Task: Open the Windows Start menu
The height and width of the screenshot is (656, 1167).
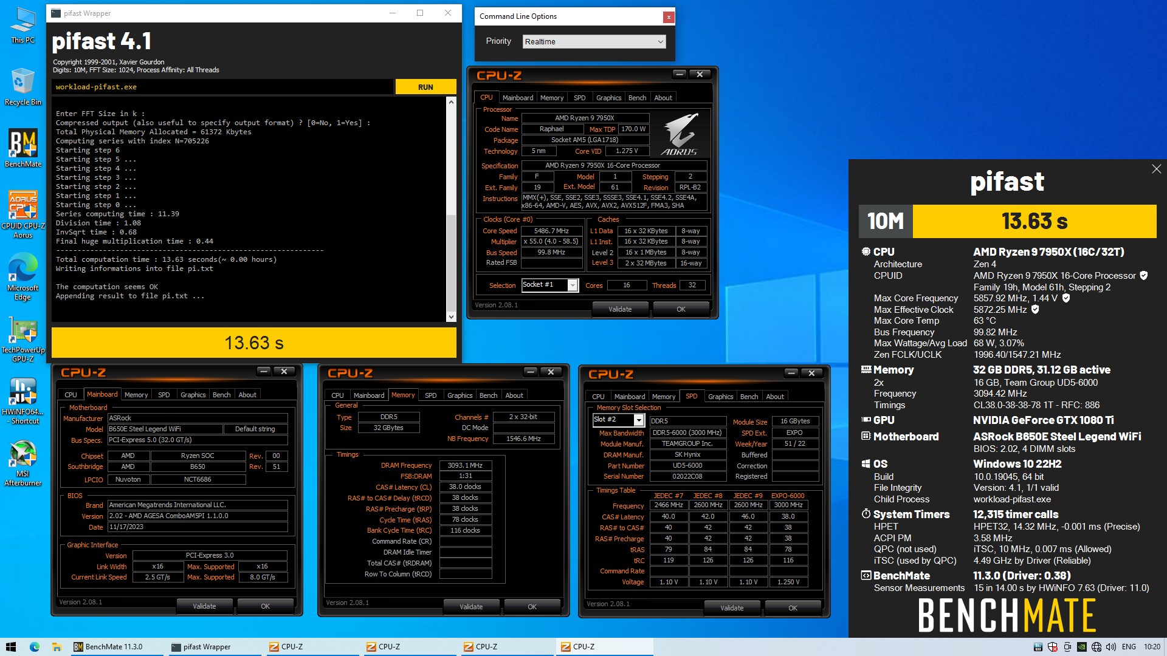Action: (x=11, y=647)
